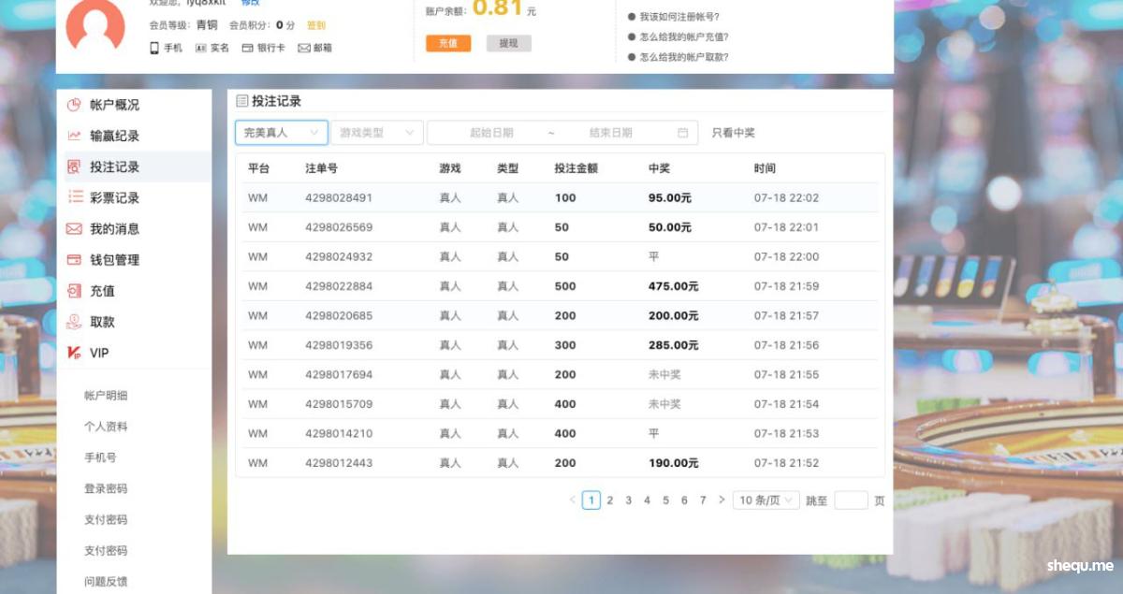Go to page 3 in pagination
Screen dimensions: 1123x594
(628, 500)
